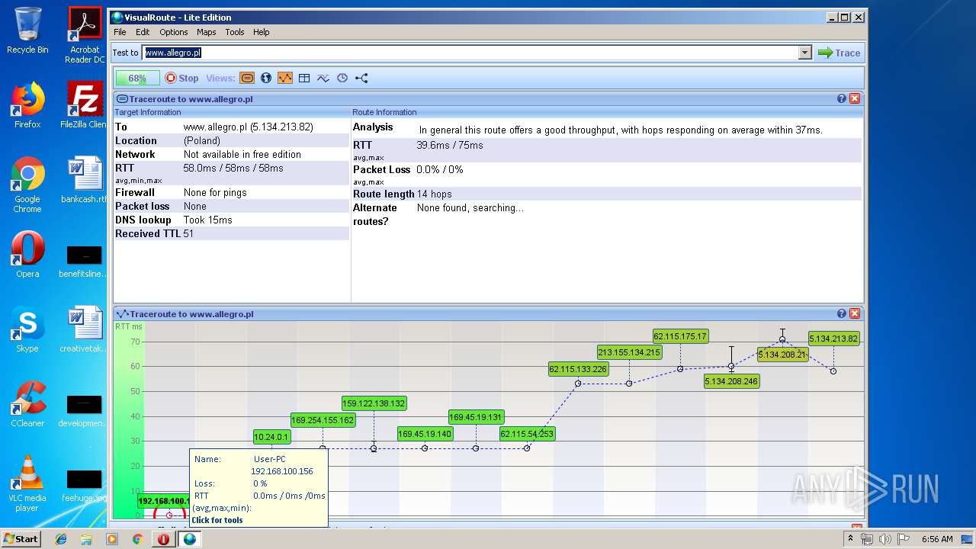Viewport: 976px width, 549px height.
Task: Open the Test to address dropdown
Action: [805, 53]
